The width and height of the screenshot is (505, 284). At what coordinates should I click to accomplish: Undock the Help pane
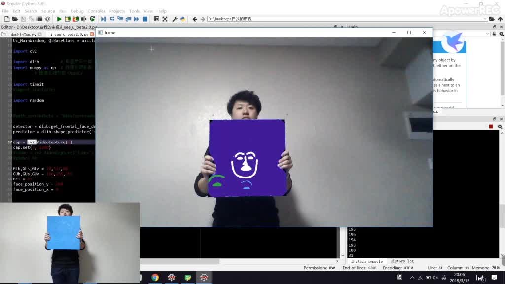click(x=494, y=27)
